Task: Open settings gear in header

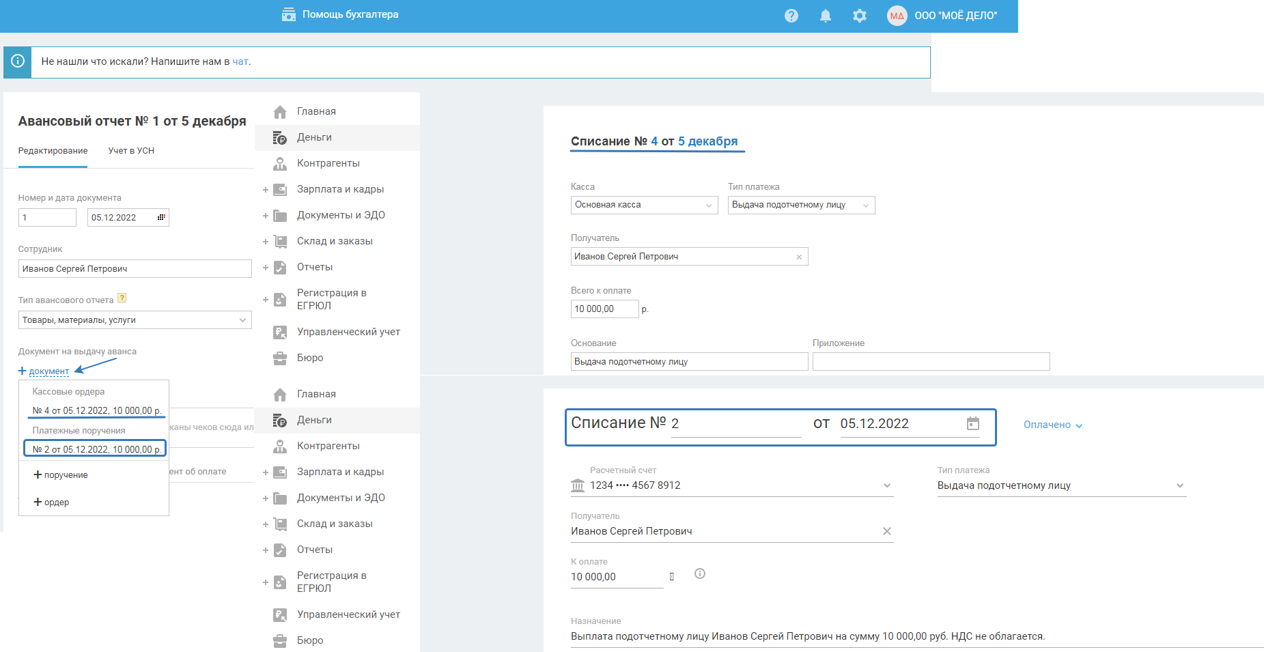Action: pos(859,16)
